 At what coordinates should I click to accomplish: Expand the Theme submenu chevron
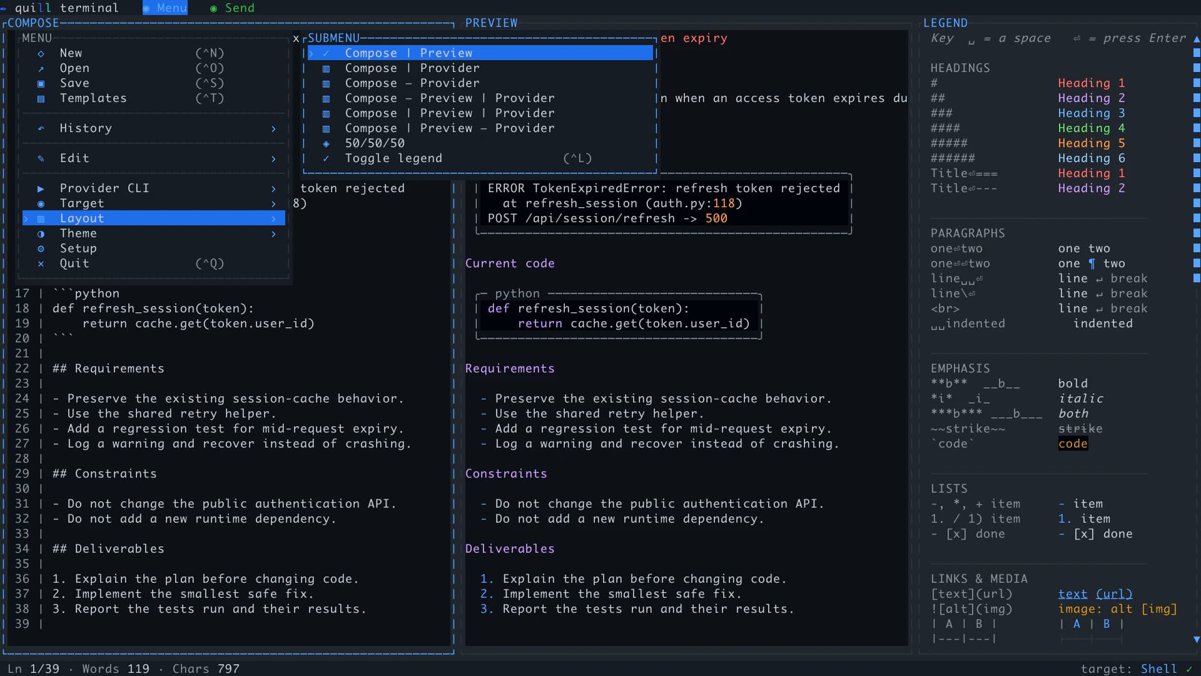point(273,234)
